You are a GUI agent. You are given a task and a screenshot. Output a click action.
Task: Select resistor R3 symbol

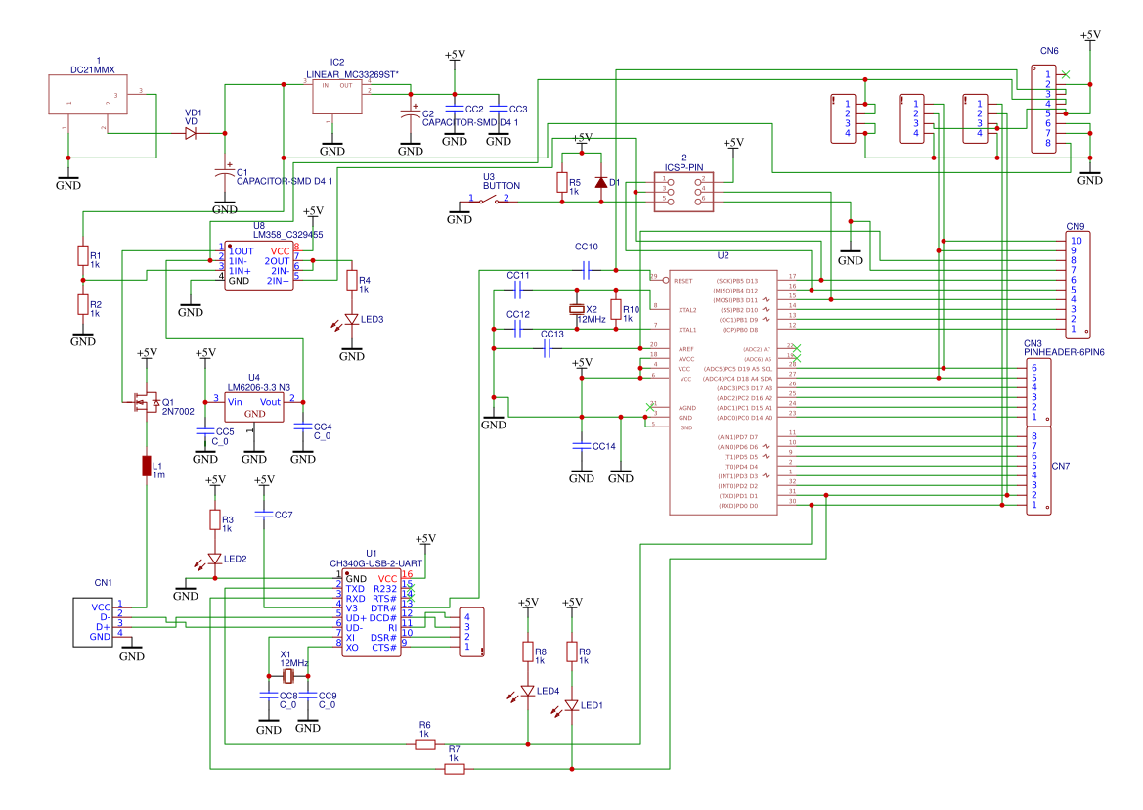[x=215, y=519]
